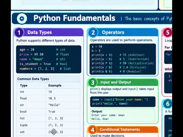Click the number 4 badge for Conditional Statements

click(93, 130)
